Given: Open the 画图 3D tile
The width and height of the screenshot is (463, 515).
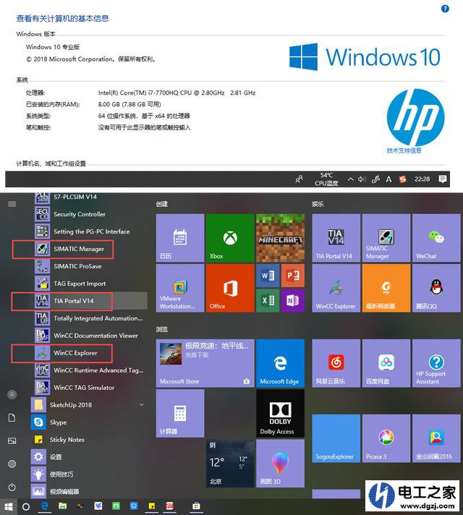Looking at the screenshot, I should click(x=280, y=464).
